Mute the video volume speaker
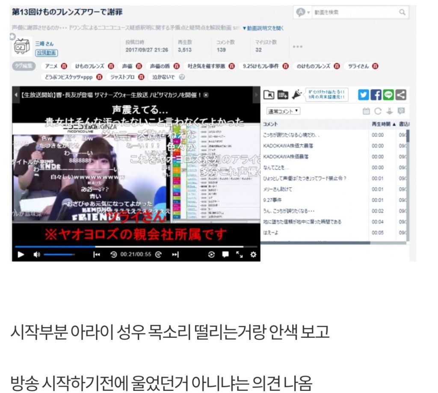The image size is (438, 393). pos(36,255)
